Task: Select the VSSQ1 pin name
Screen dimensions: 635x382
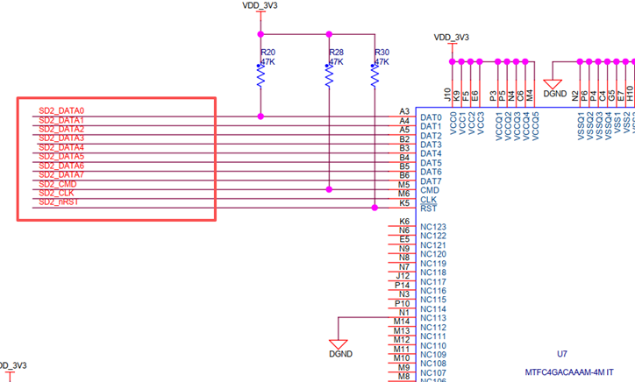Action: point(581,126)
